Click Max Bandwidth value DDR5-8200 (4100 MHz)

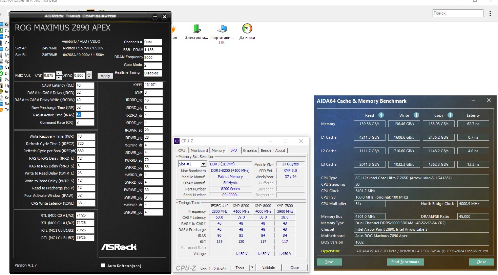click(x=230, y=170)
